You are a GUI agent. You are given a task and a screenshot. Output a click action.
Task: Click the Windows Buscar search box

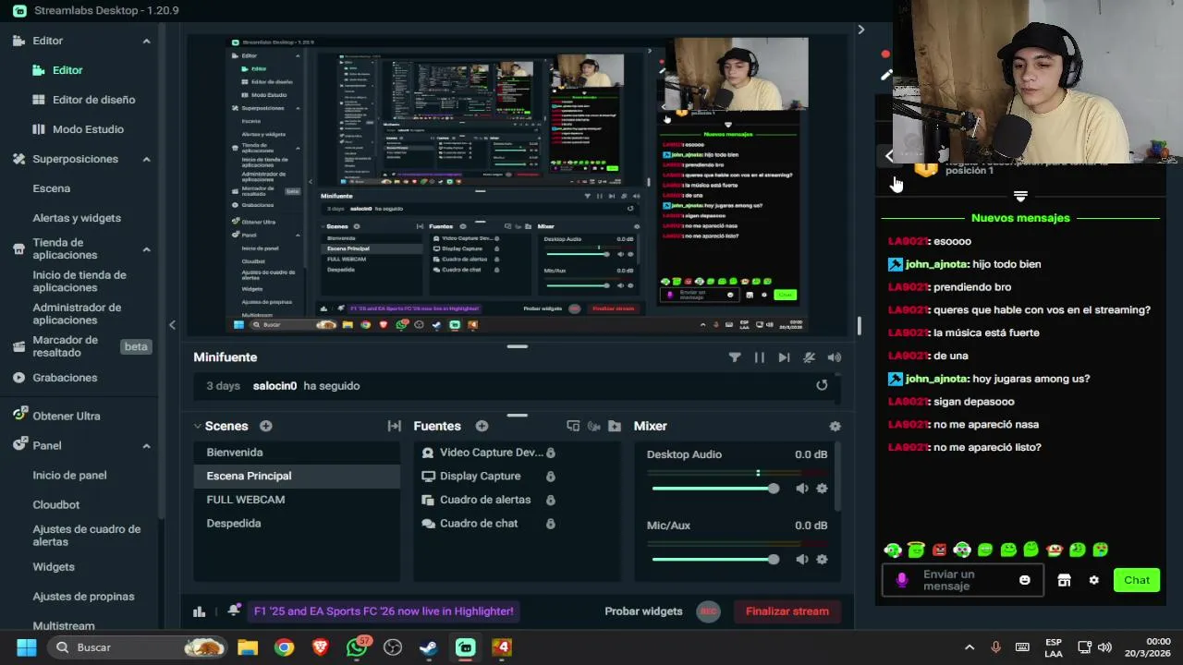pos(137,647)
